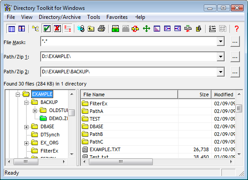The height and width of the screenshot is (180, 248).
Task: Click the printer icon in toolbar
Action: pyautogui.click(x=101, y=29)
